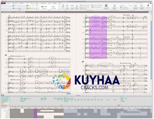This screenshot has height=119, width=154.
Task: Click the Molto moderato tempo marker in the Timeline
Action: pos(26,98)
